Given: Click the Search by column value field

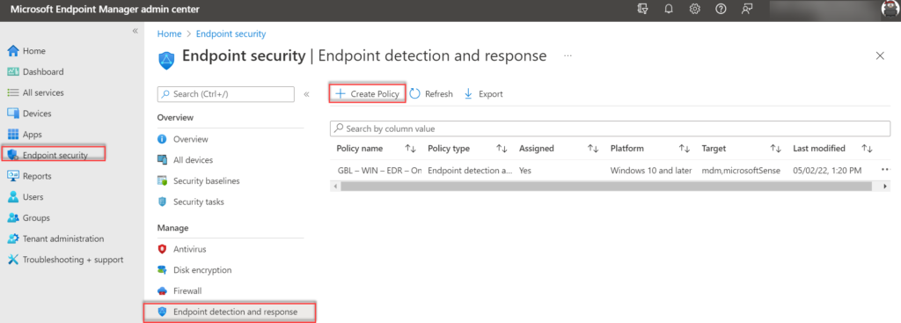Looking at the screenshot, I should click(610, 128).
